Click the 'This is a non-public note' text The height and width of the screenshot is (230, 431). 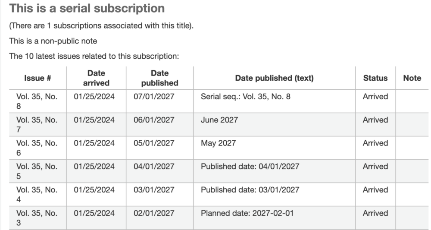(53, 41)
